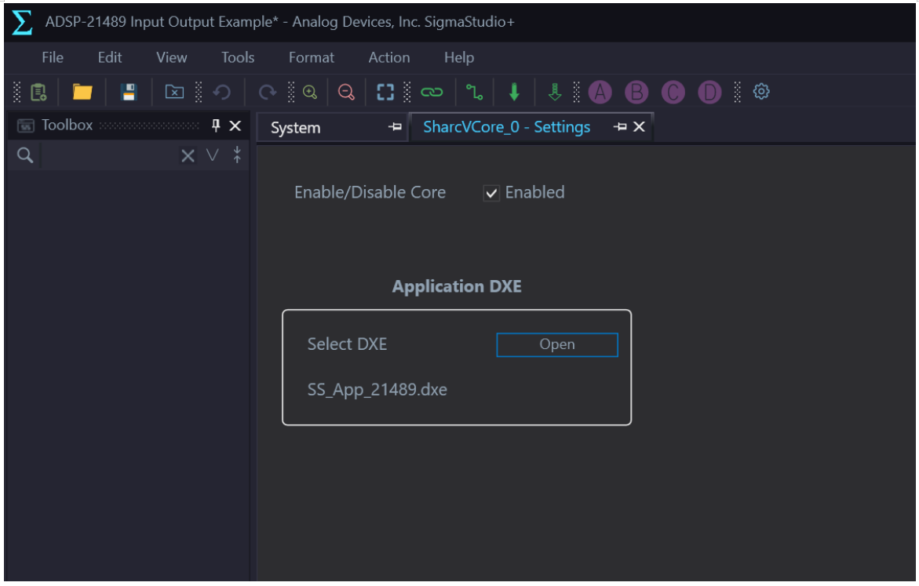Click the green chain link icon
919x586 pixels.
(x=432, y=92)
